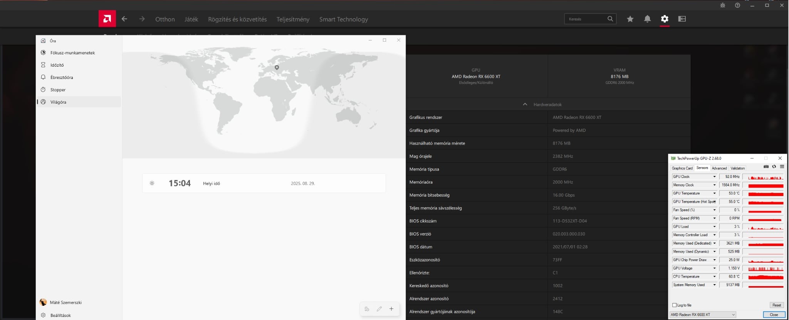789x320 pixels.
Task: Click the compare time zones icon in Clock
Action: [x=367, y=309]
